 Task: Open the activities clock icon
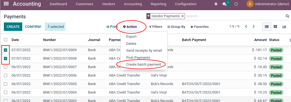coord(236,4)
